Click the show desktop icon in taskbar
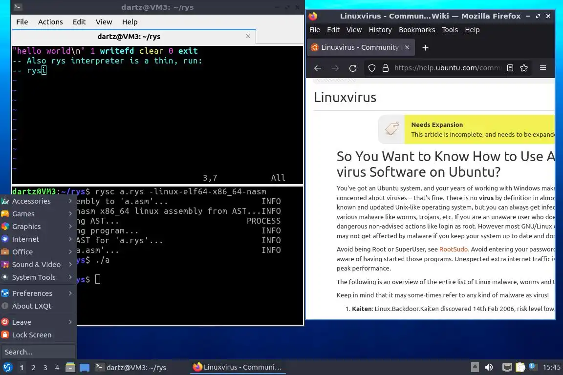Viewport: 563px width, 375px height. coord(85,367)
